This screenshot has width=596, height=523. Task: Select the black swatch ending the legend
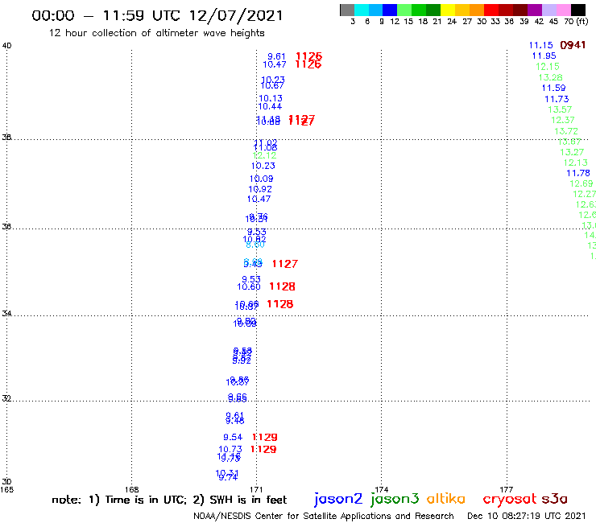click(578, 10)
